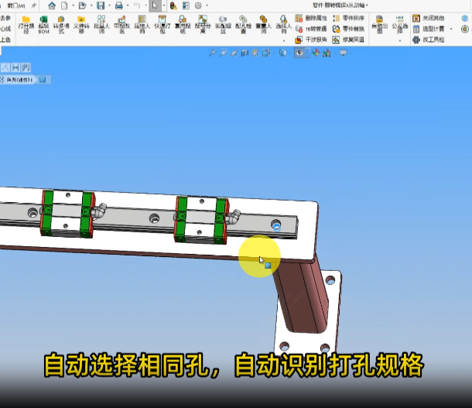Click the View Settings monitor icon
Viewport: 472px width, 408px height.
[x=343, y=53]
